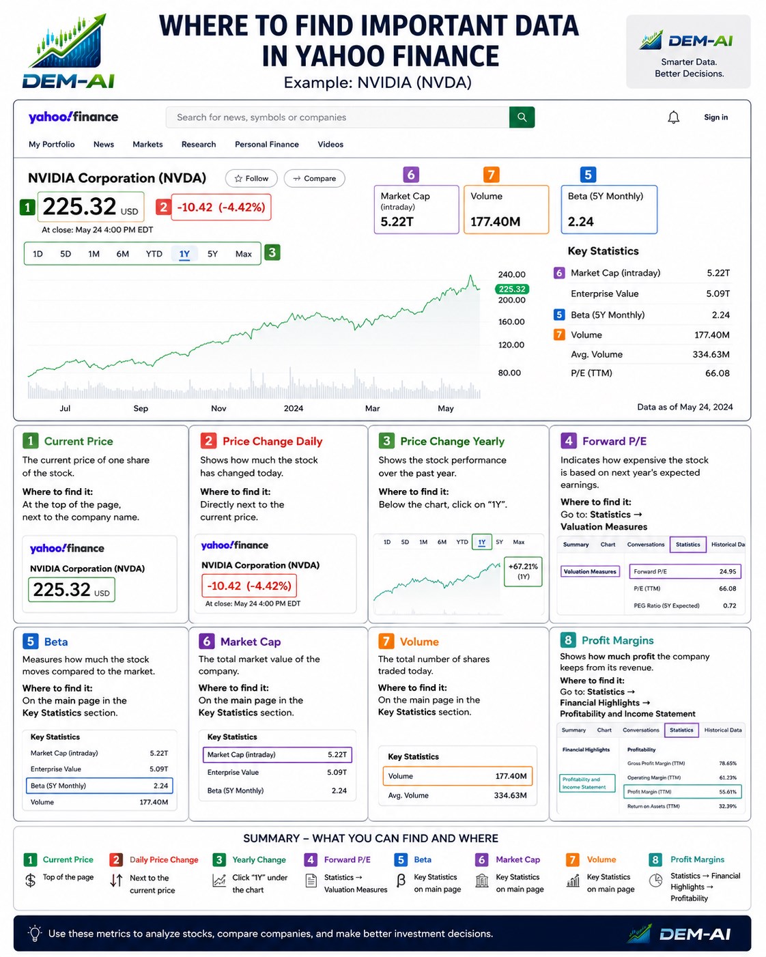The image size is (766, 957).
Task: Select the 1D range above the main NVDA chart
Action: point(38,254)
